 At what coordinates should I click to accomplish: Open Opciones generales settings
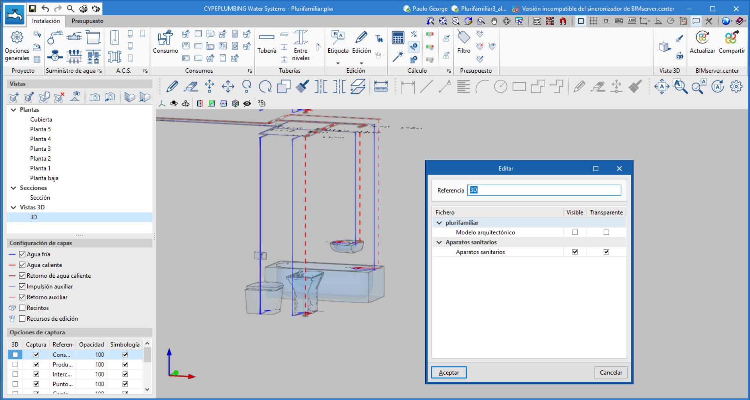coord(17,46)
